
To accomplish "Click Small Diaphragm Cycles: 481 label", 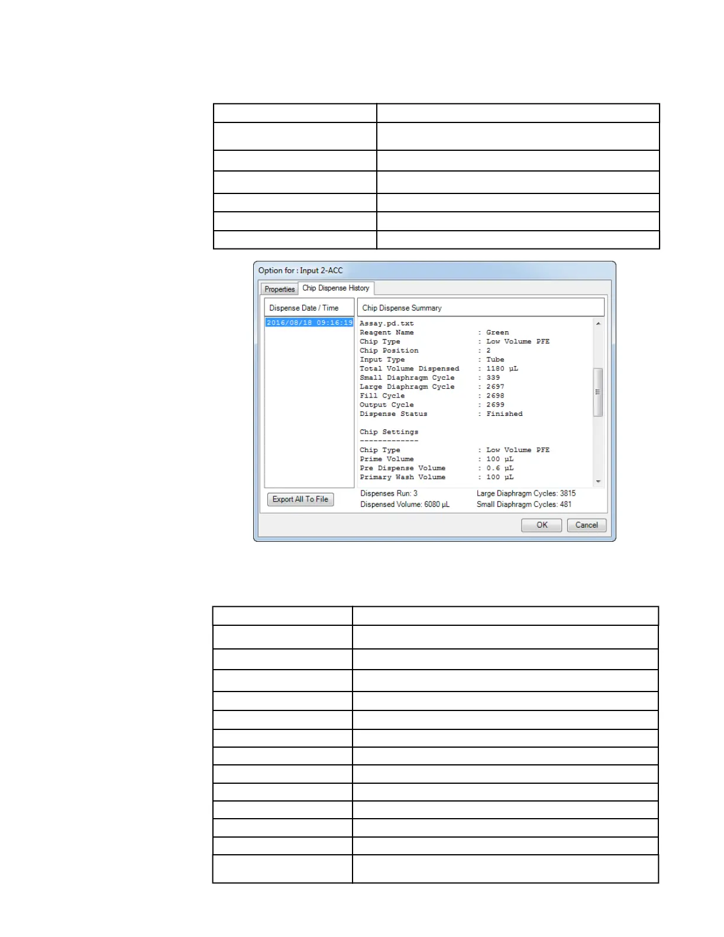I will pyautogui.click(x=524, y=505).
